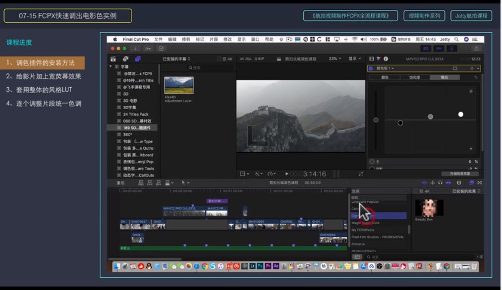Click the insert clip edit icon
The height and width of the screenshot is (290, 502).
coord(150,183)
